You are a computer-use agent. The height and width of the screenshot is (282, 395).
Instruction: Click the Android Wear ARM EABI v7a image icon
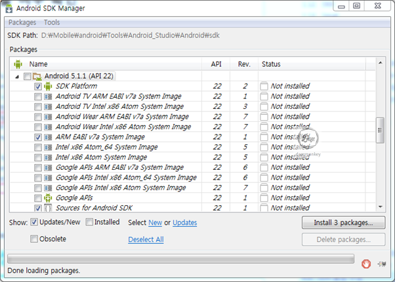click(48, 117)
